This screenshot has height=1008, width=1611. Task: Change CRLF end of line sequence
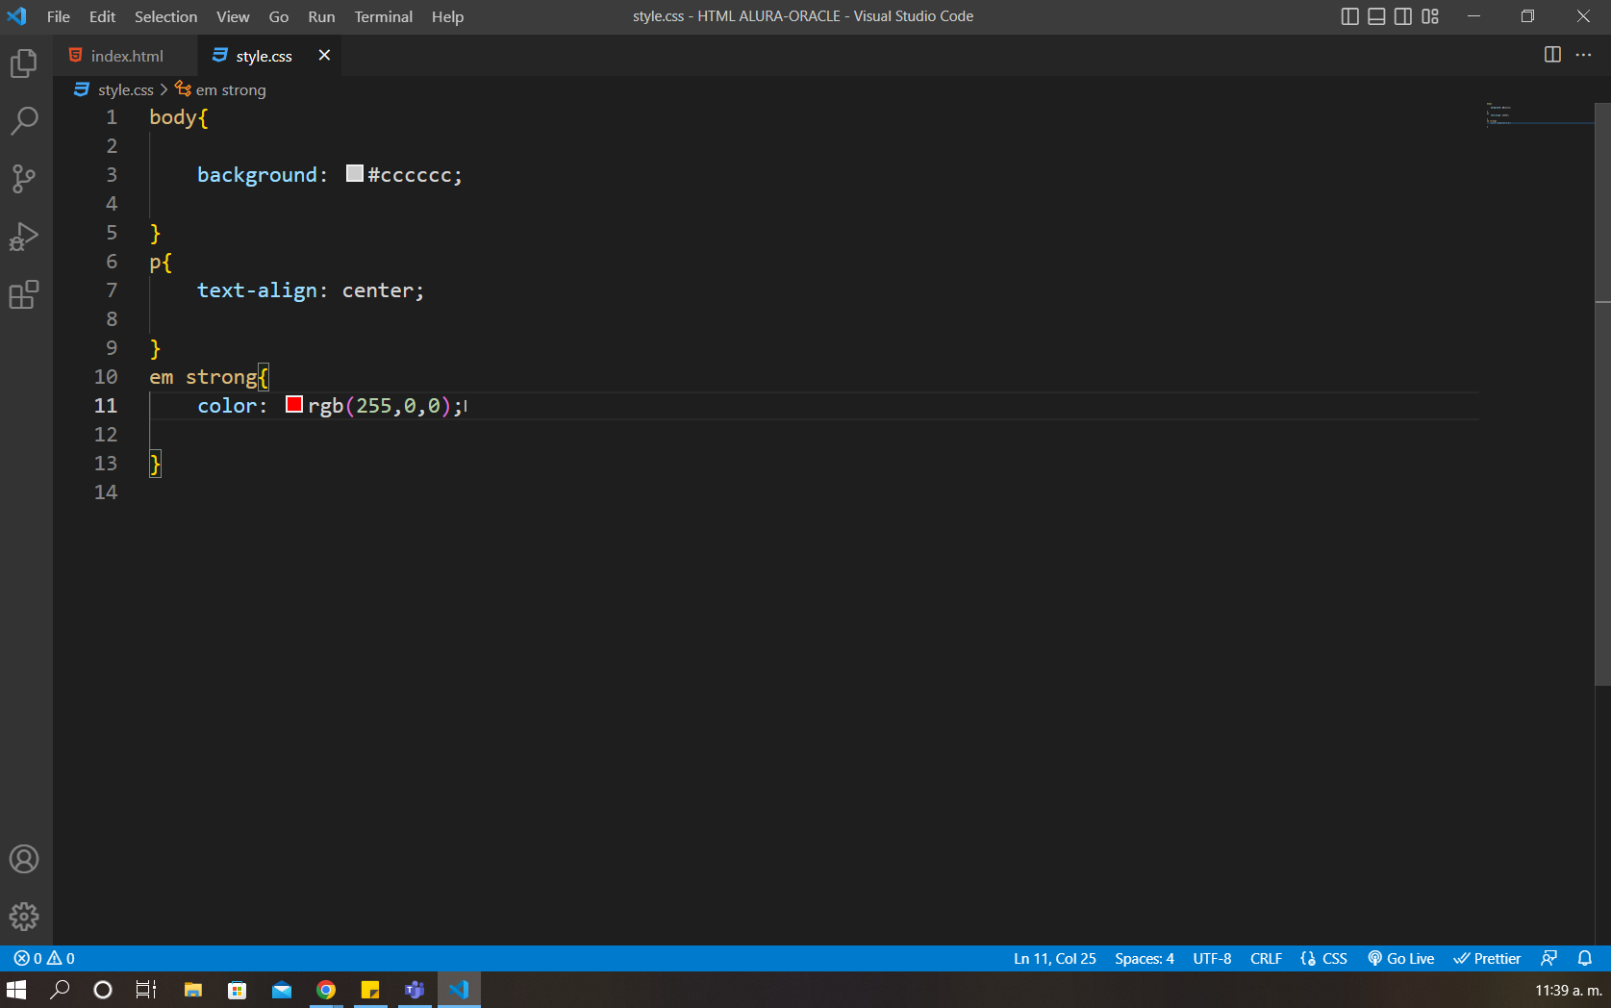point(1266,958)
